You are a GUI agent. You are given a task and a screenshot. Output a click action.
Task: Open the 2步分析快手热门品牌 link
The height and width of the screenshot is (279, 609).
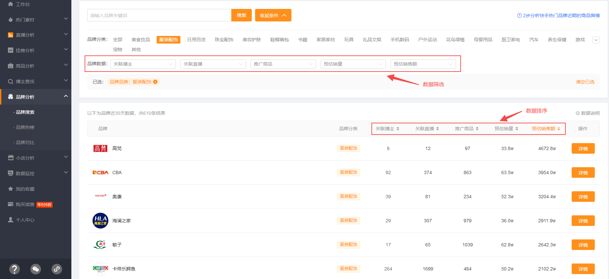click(x=561, y=15)
